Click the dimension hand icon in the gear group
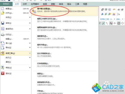The image size is (125, 94). (x=118, y=14)
